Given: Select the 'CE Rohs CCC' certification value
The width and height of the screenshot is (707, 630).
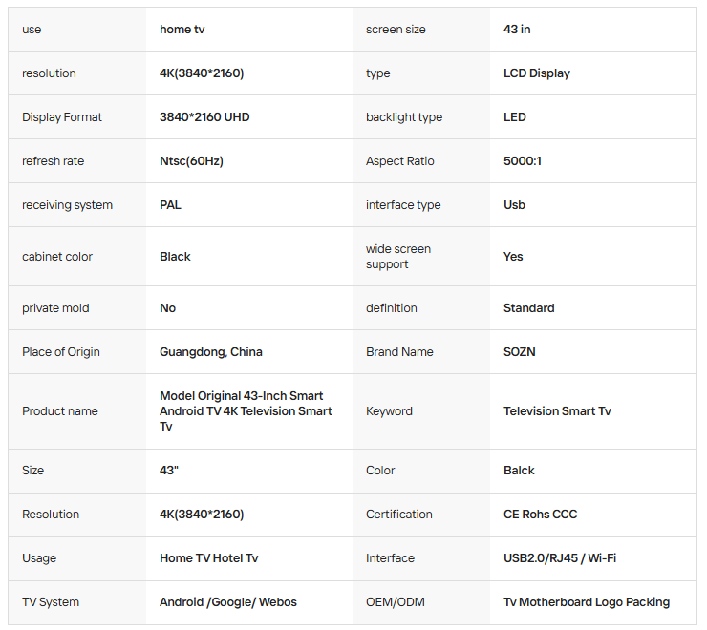Looking at the screenshot, I should coord(540,514).
